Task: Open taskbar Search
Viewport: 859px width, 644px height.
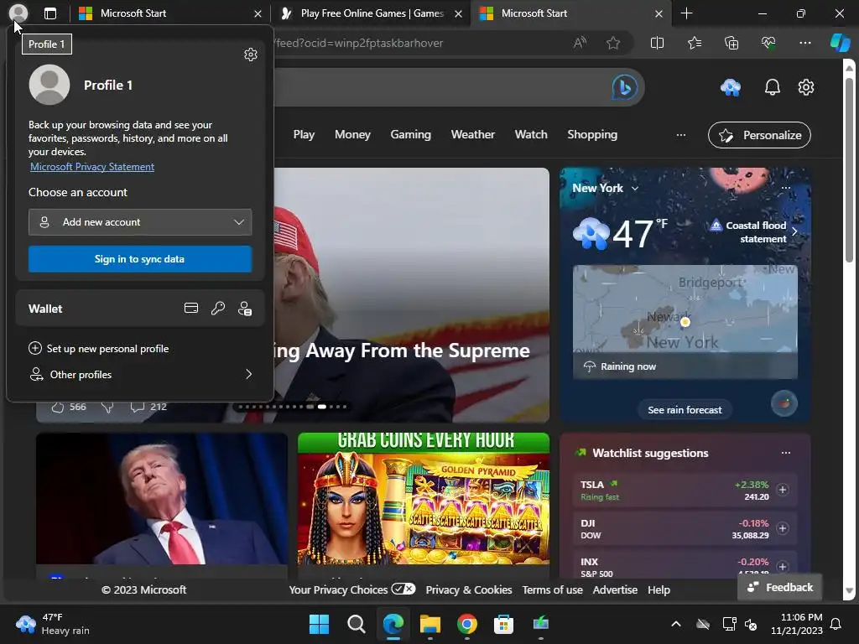Action: [x=356, y=624]
